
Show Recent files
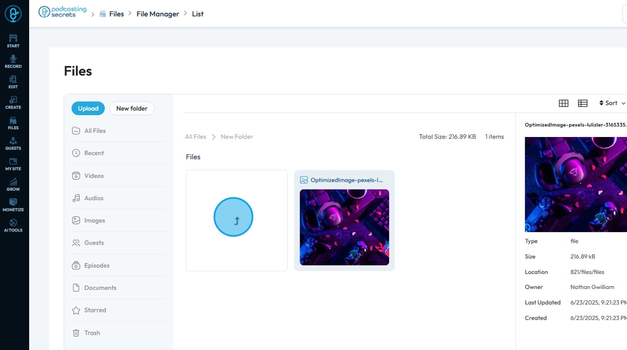click(119, 153)
